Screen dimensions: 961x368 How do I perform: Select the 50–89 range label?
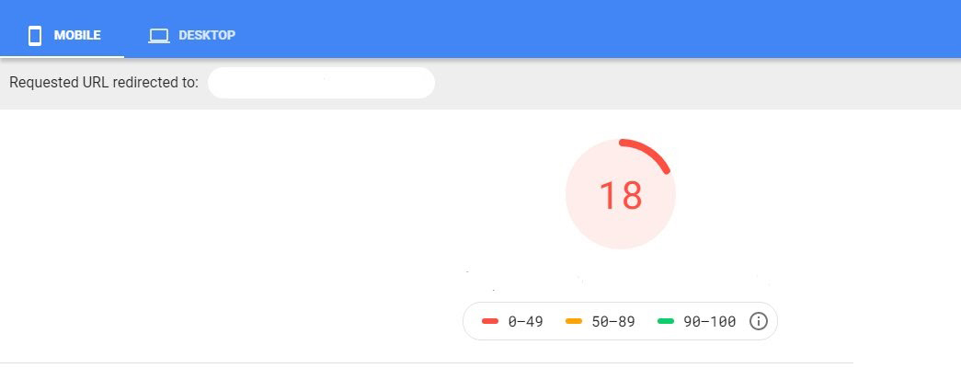tap(612, 321)
